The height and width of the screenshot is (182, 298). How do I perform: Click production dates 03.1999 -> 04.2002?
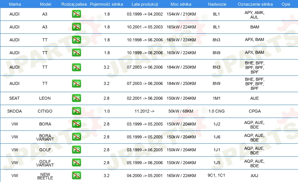(145, 14)
